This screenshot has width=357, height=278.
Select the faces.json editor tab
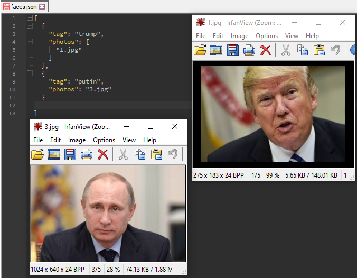(x=24, y=7)
